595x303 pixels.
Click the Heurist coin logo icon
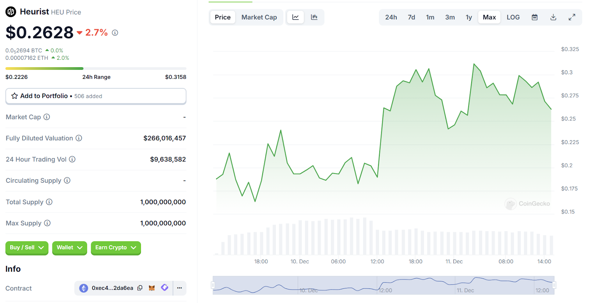11,12
